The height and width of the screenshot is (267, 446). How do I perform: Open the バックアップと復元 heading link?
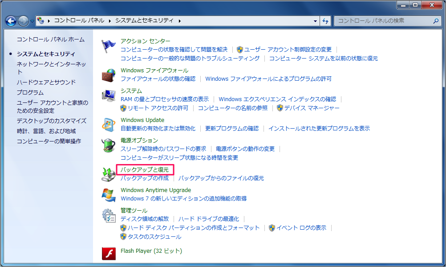click(x=145, y=169)
